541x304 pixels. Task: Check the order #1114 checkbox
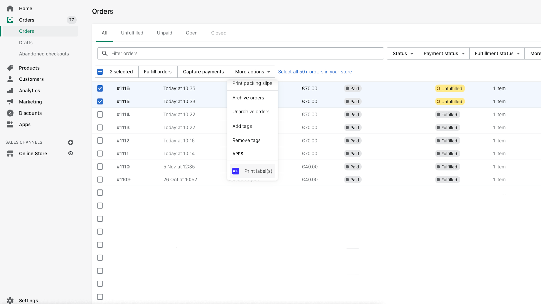(100, 115)
